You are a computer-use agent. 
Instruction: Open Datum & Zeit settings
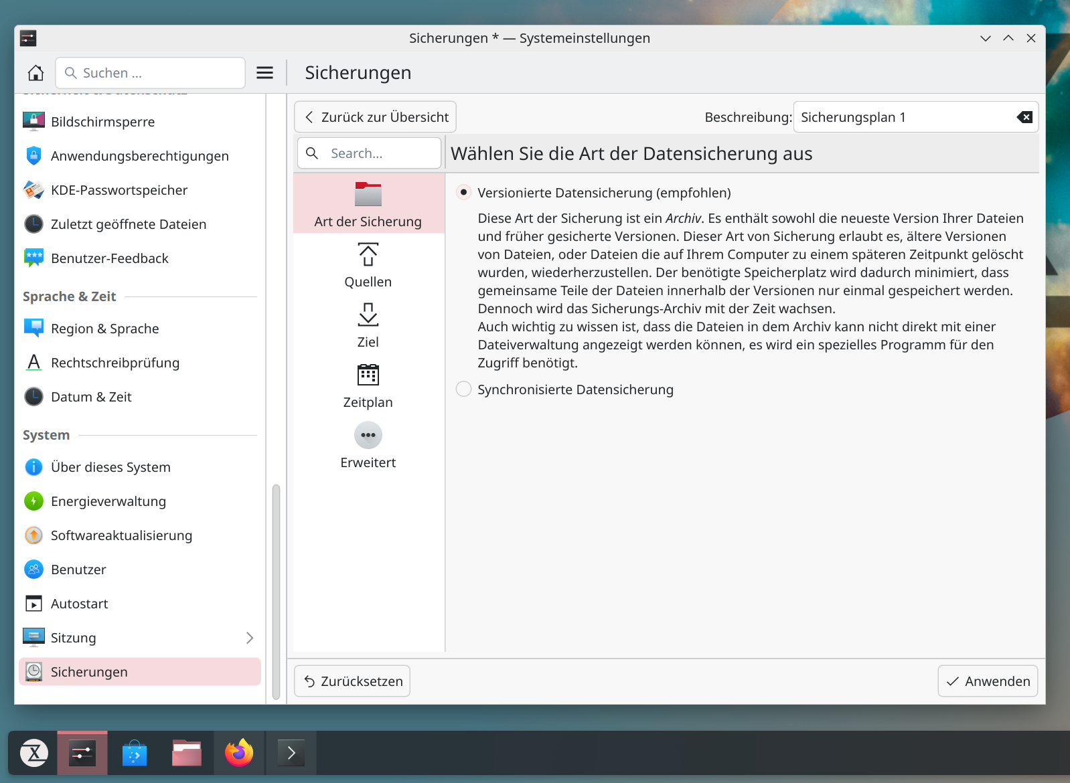coord(139,397)
